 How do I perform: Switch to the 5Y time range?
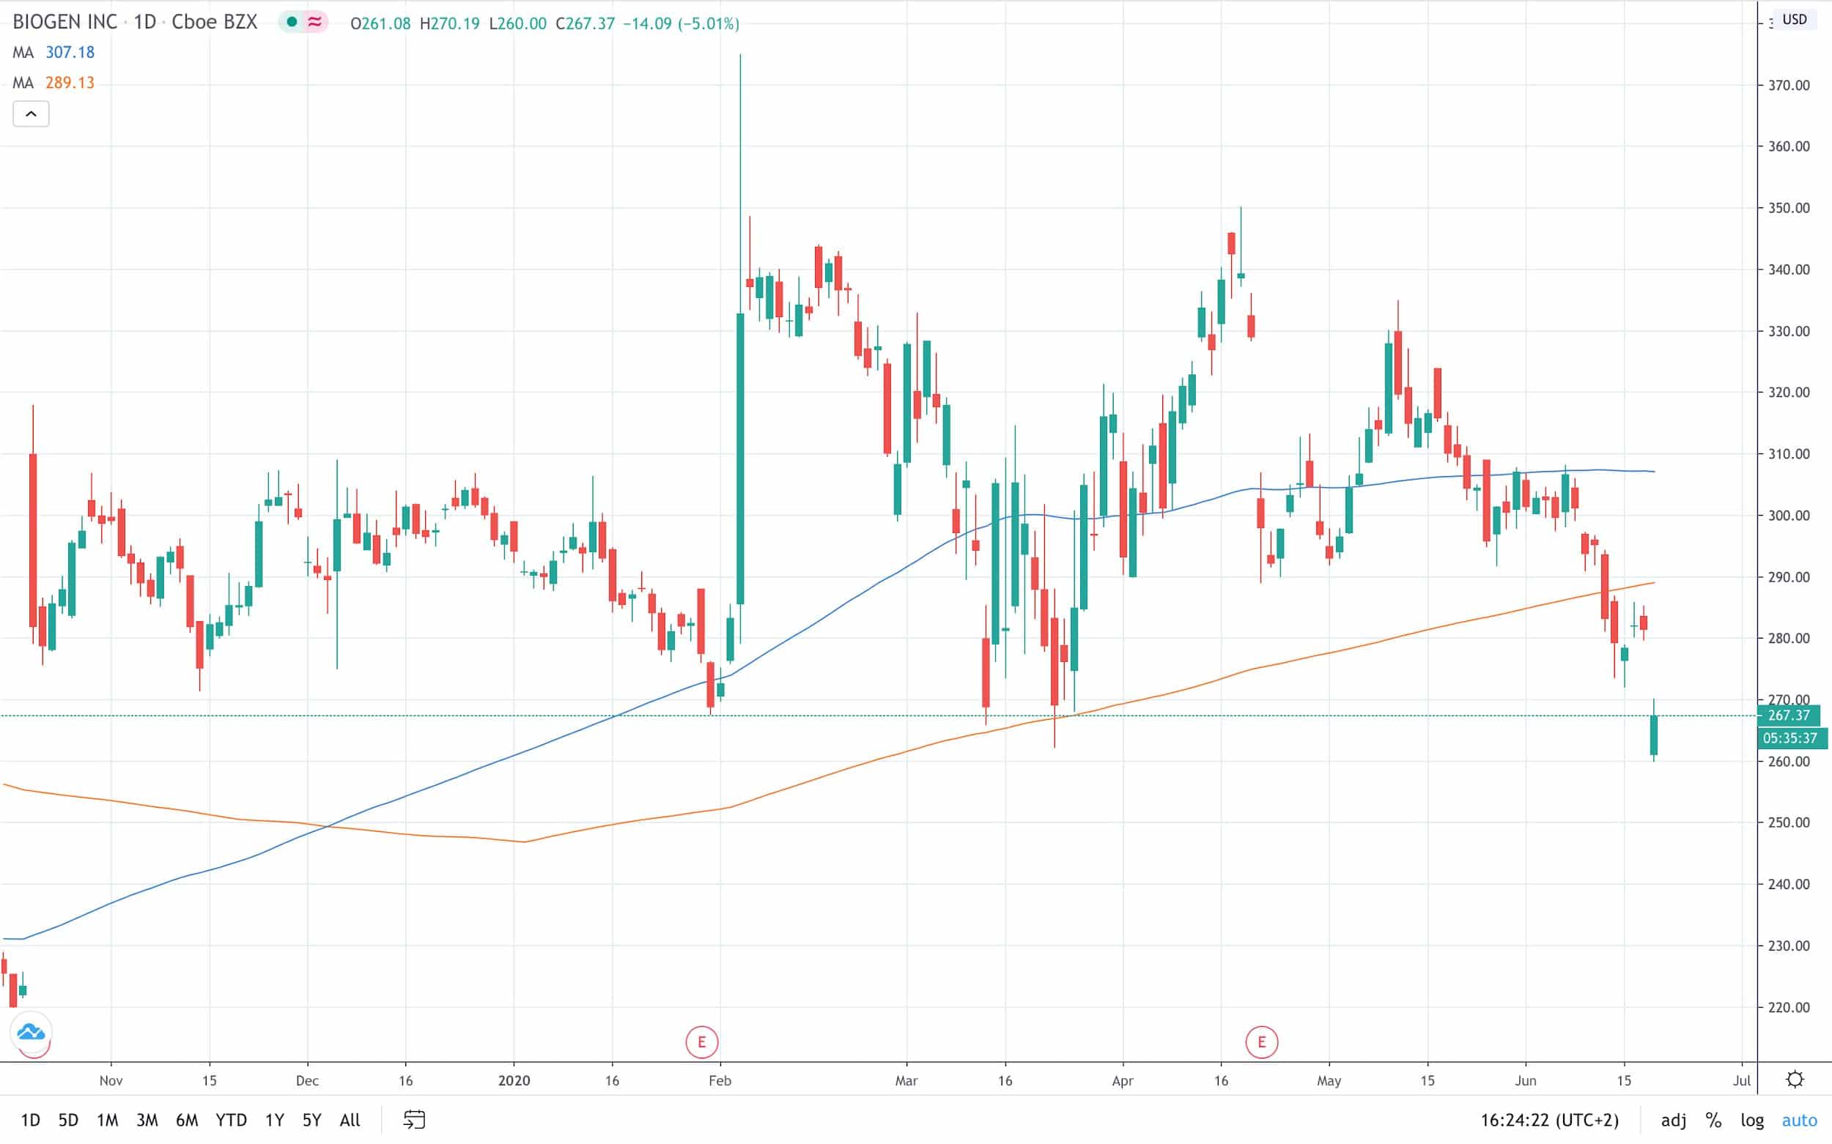tap(311, 1120)
